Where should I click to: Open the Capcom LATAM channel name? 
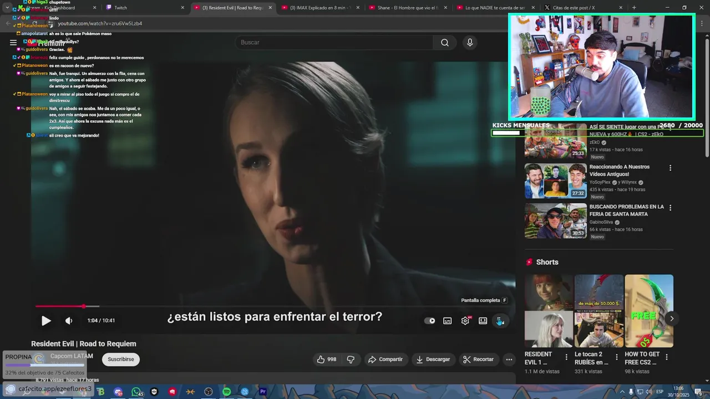point(72,356)
